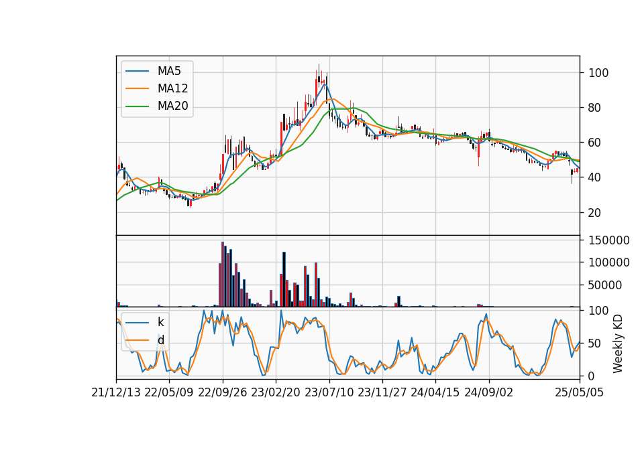The height and width of the screenshot is (462, 644).
Task: Click the MA20 legend label
Action: coord(172,106)
